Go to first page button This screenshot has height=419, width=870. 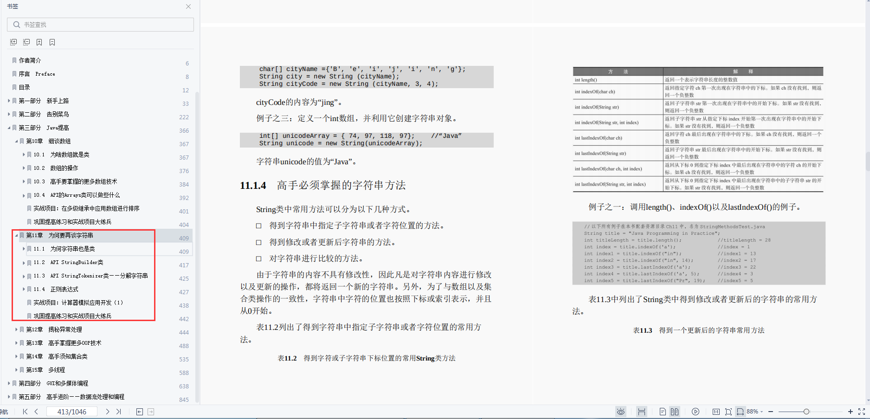(25, 412)
